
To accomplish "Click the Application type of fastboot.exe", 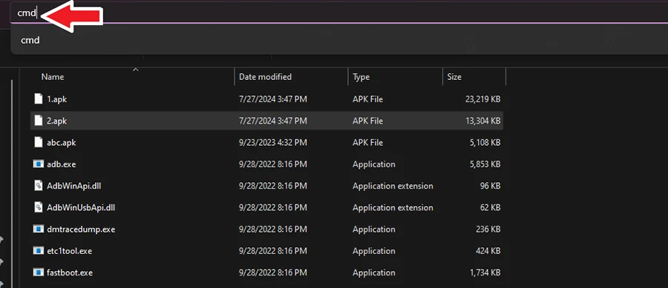I will pyautogui.click(x=373, y=272).
